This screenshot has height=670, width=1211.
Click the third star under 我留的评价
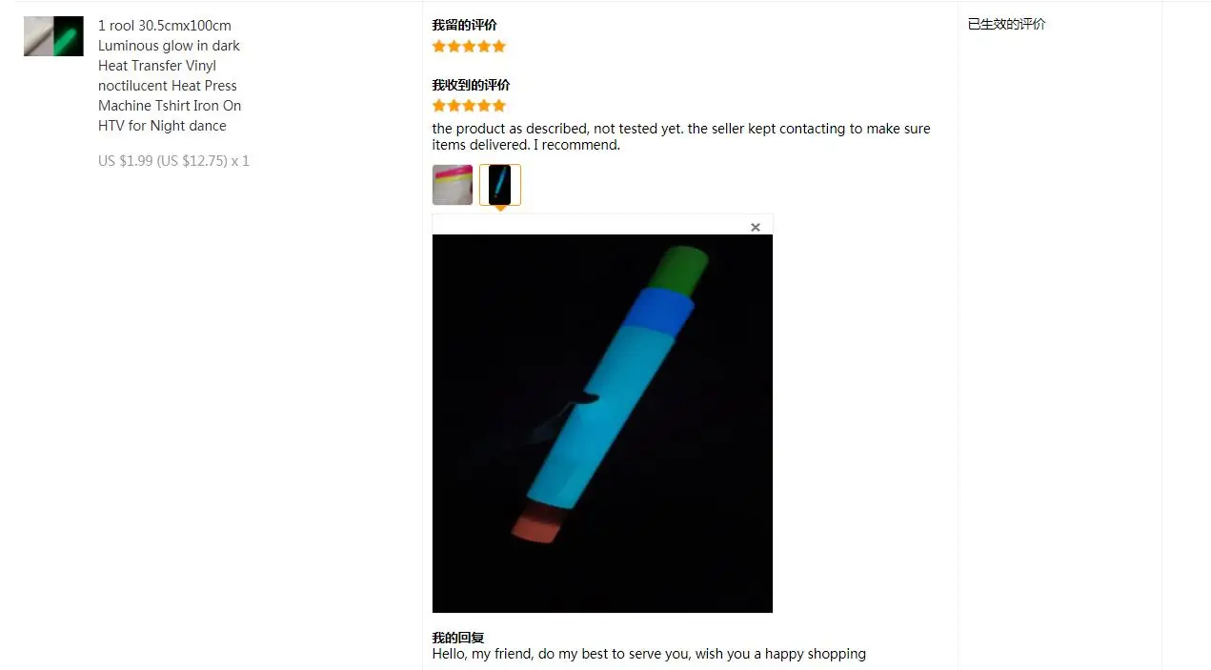point(469,46)
